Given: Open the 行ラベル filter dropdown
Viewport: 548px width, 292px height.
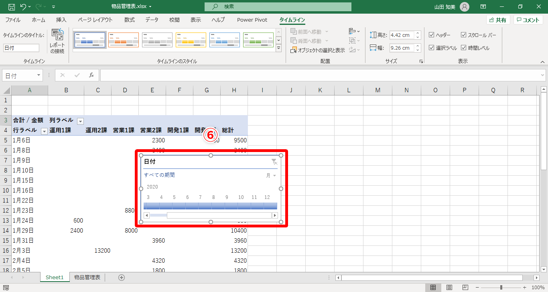Looking at the screenshot, I should point(44,131).
